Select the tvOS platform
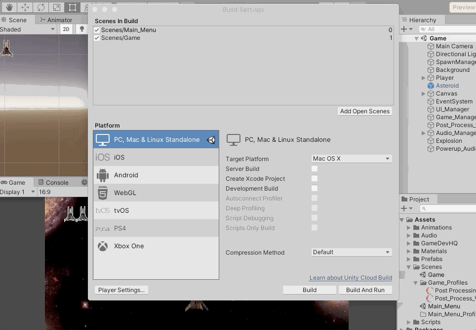 (x=156, y=210)
